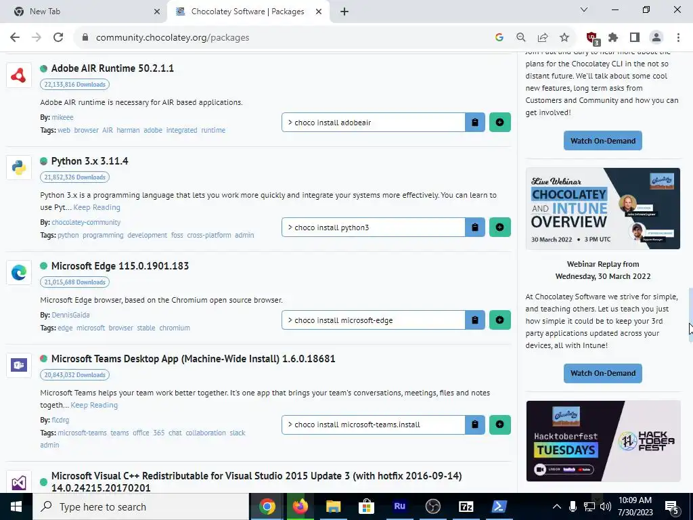Copy the choco install microsoft-edge command
Screen dimensions: 693x520
[475, 320]
